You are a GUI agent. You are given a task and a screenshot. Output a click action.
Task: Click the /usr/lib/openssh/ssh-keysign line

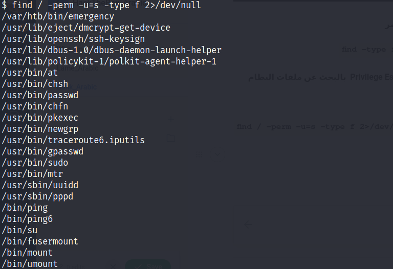click(73, 39)
